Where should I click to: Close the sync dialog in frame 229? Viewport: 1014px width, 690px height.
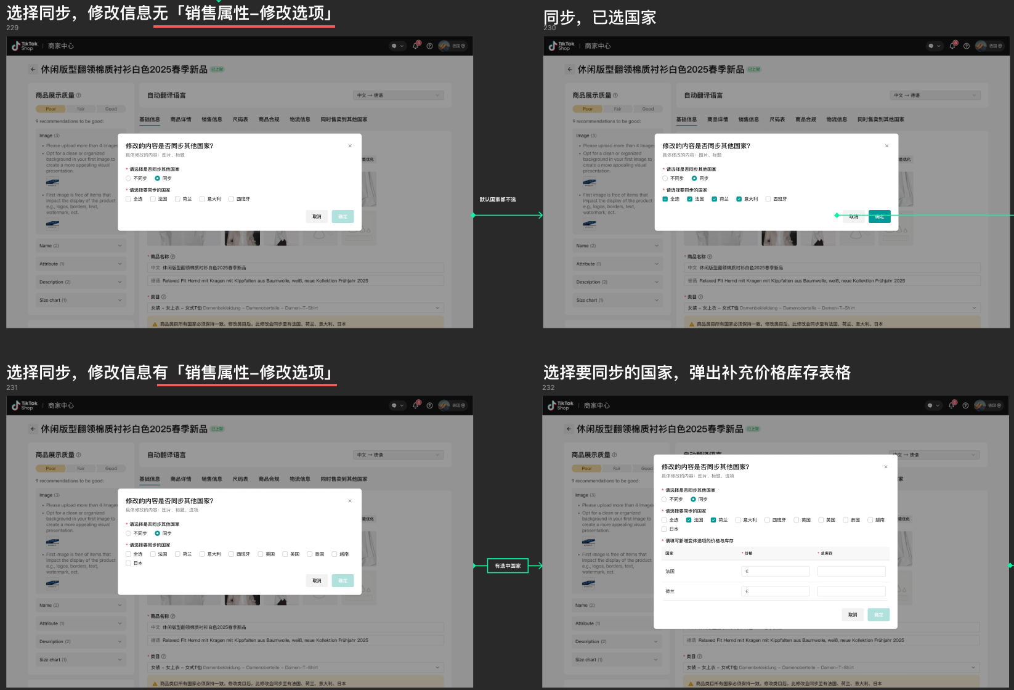(350, 146)
